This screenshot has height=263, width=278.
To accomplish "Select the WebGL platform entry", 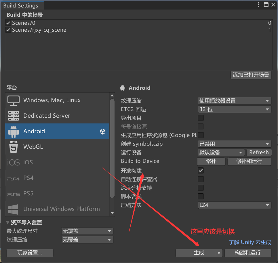I will (x=57, y=147).
